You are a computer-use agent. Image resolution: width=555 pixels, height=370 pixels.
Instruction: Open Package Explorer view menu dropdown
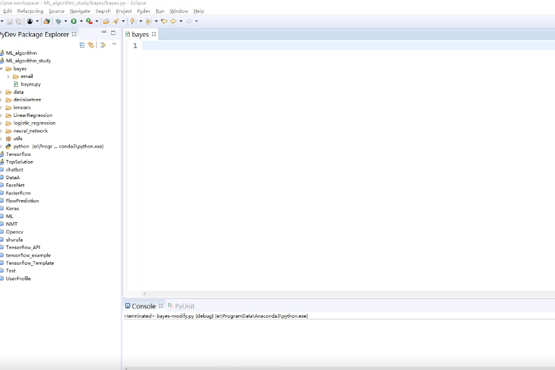click(x=114, y=44)
